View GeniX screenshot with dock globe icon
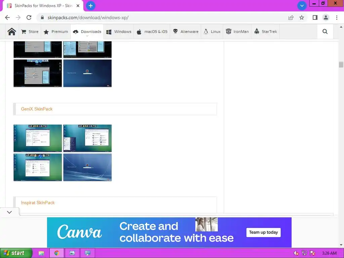Screen dimensions: 344x258 pos(38,167)
